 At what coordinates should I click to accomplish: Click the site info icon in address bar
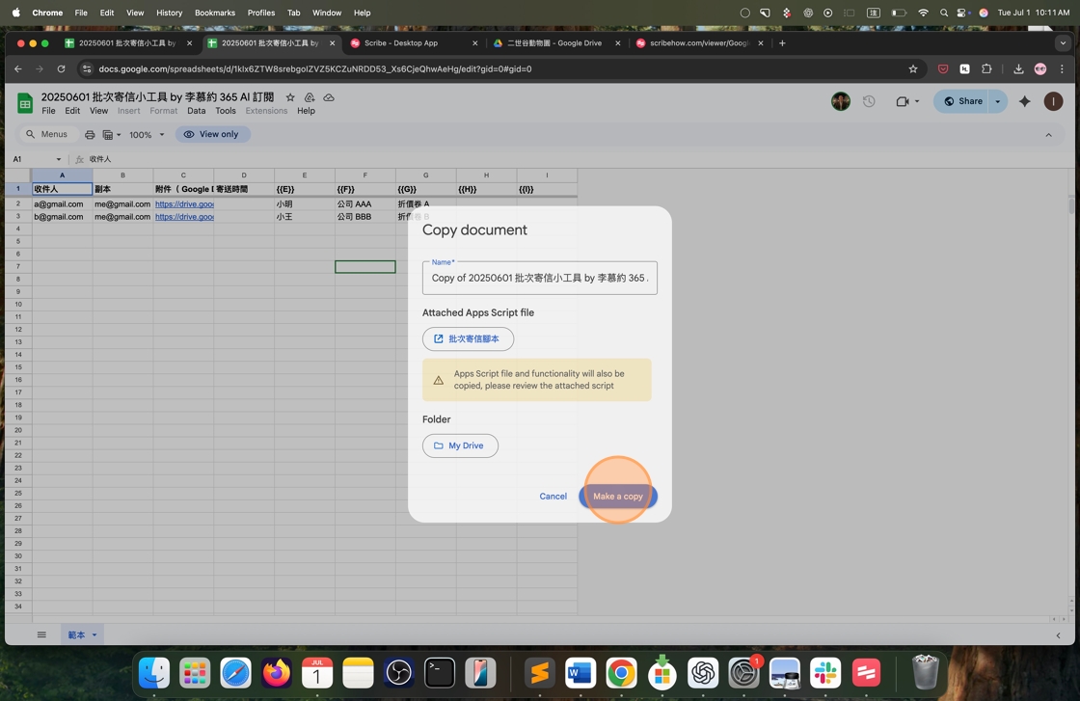[x=86, y=68]
